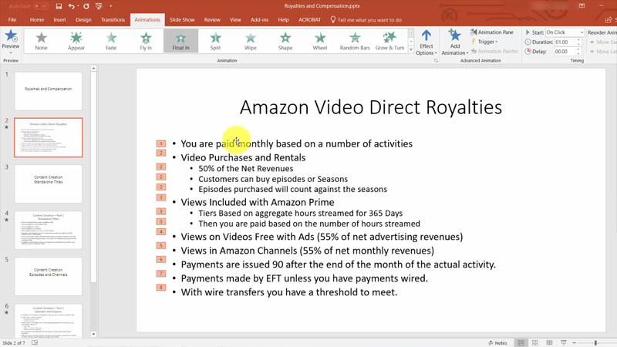617x347 pixels.
Task: Select slide 3 thumbnail Content Creation
Action: (48, 183)
